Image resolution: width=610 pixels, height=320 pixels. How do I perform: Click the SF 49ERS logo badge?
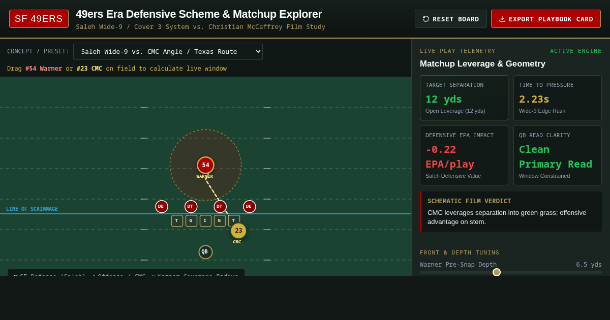(x=39, y=19)
